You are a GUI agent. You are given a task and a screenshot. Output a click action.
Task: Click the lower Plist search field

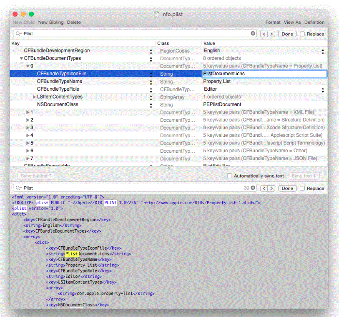click(x=135, y=188)
